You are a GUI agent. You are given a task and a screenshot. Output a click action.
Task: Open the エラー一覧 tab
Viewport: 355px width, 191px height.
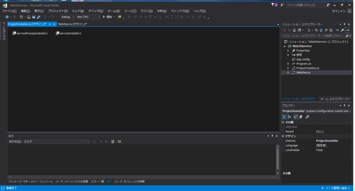[x=97, y=182]
